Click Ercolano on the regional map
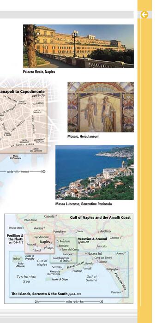The image size is (168, 323). tap(64, 246)
